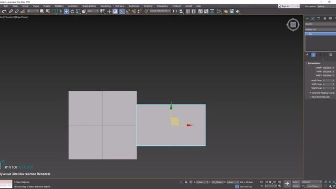Activate Select and Rotate tool
This screenshot has height=189, width=336.
tap(72, 12)
